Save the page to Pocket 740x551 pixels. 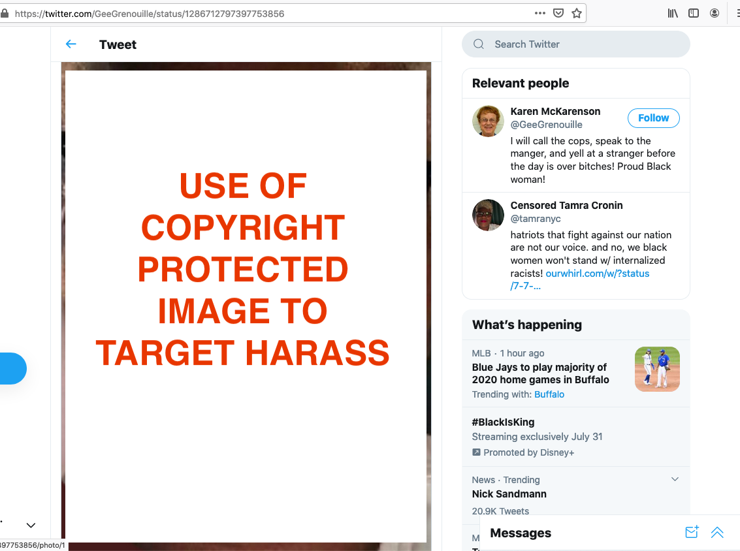(x=558, y=13)
